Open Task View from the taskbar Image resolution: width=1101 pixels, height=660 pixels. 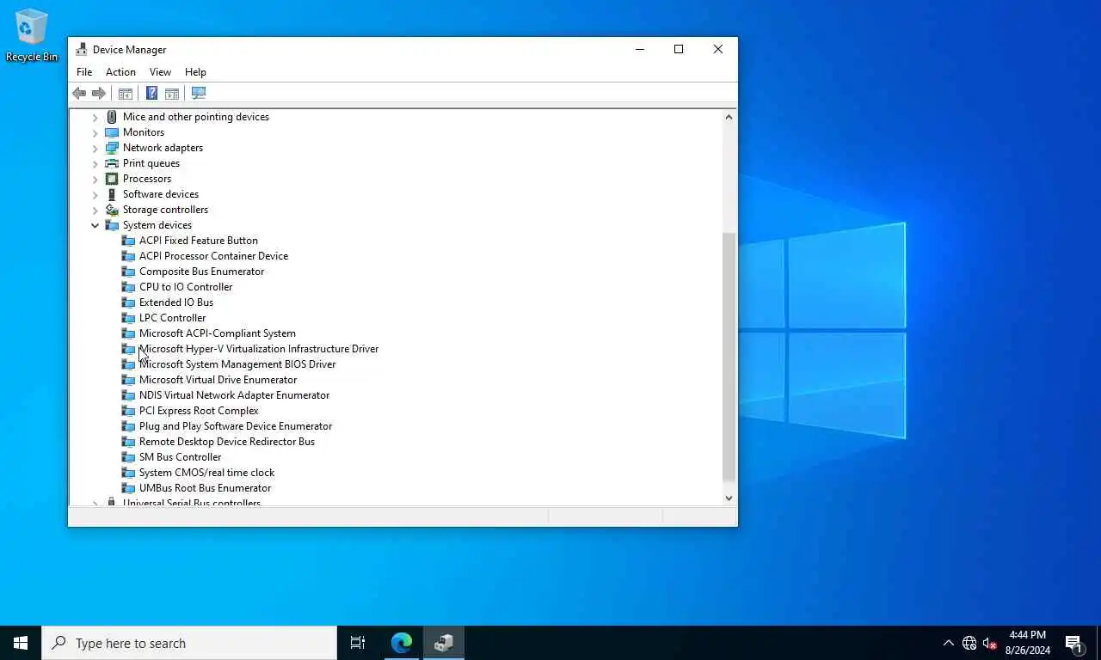pyautogui.click(x=358, y=643)
